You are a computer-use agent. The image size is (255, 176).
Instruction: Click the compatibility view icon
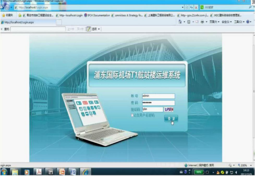click(x=187, y=7)
